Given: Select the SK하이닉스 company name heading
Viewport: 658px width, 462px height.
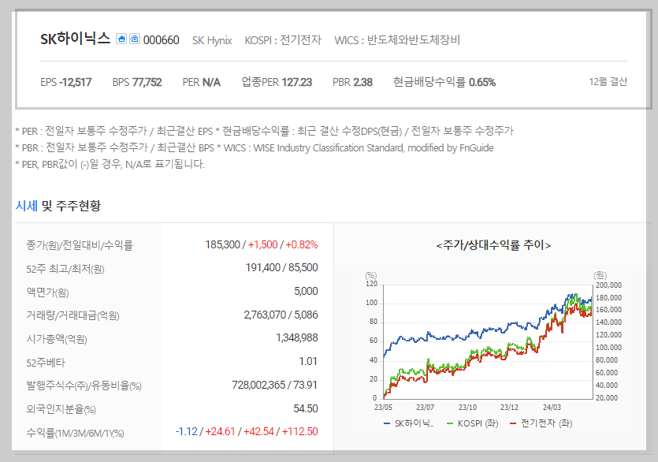Looking at the screenshot, I should [75, 39].
